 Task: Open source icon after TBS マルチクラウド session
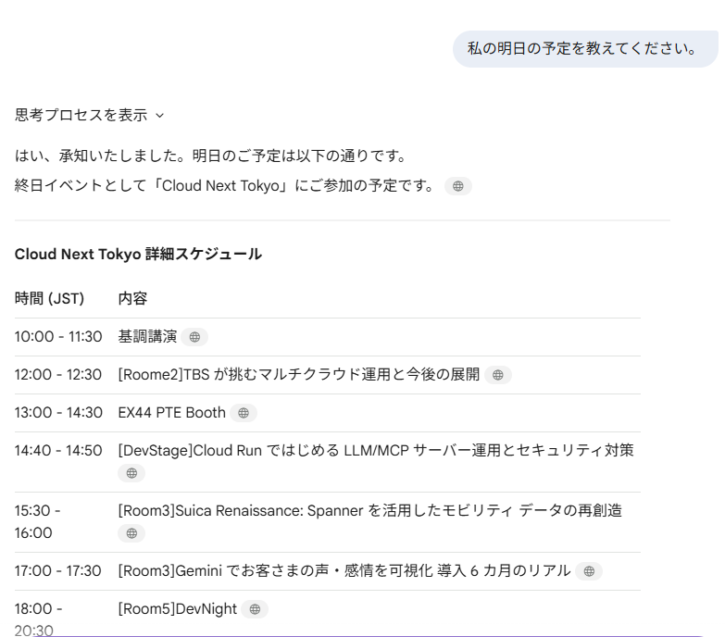pos(497,375)
